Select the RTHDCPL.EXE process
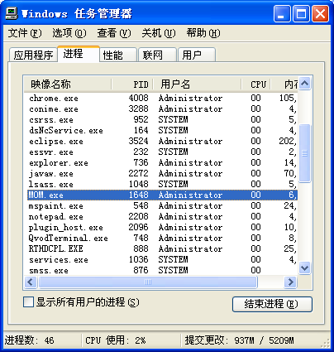This screenshot has width=334, height=352. [163, 248]
